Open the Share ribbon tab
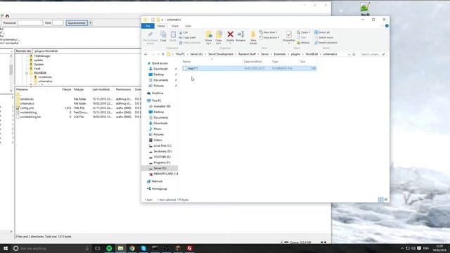The height and width of the screenshot is (253, 450). point(175,26)
